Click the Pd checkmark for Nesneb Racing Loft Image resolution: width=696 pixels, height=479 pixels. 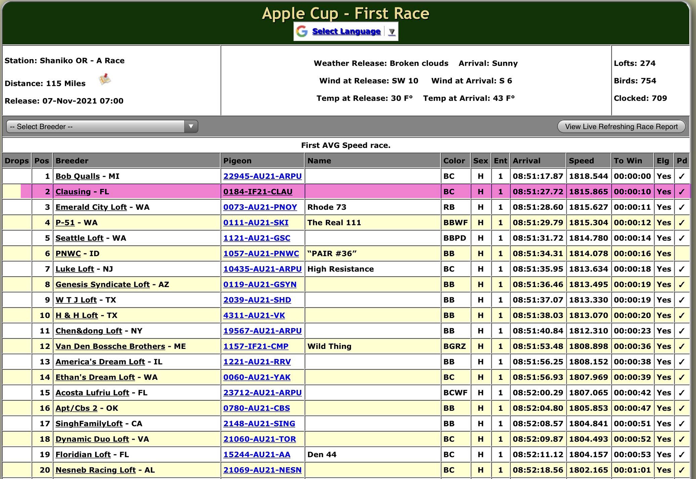pyautogui.click(x=681, y=470)
